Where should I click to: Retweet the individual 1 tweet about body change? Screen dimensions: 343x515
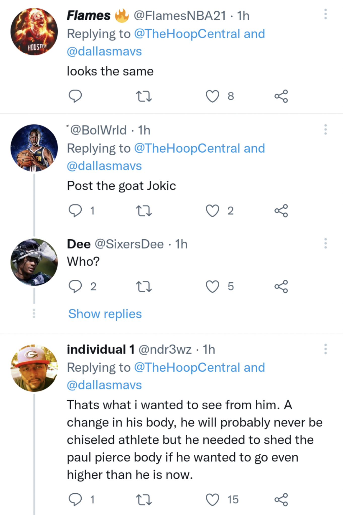[144, 499]
